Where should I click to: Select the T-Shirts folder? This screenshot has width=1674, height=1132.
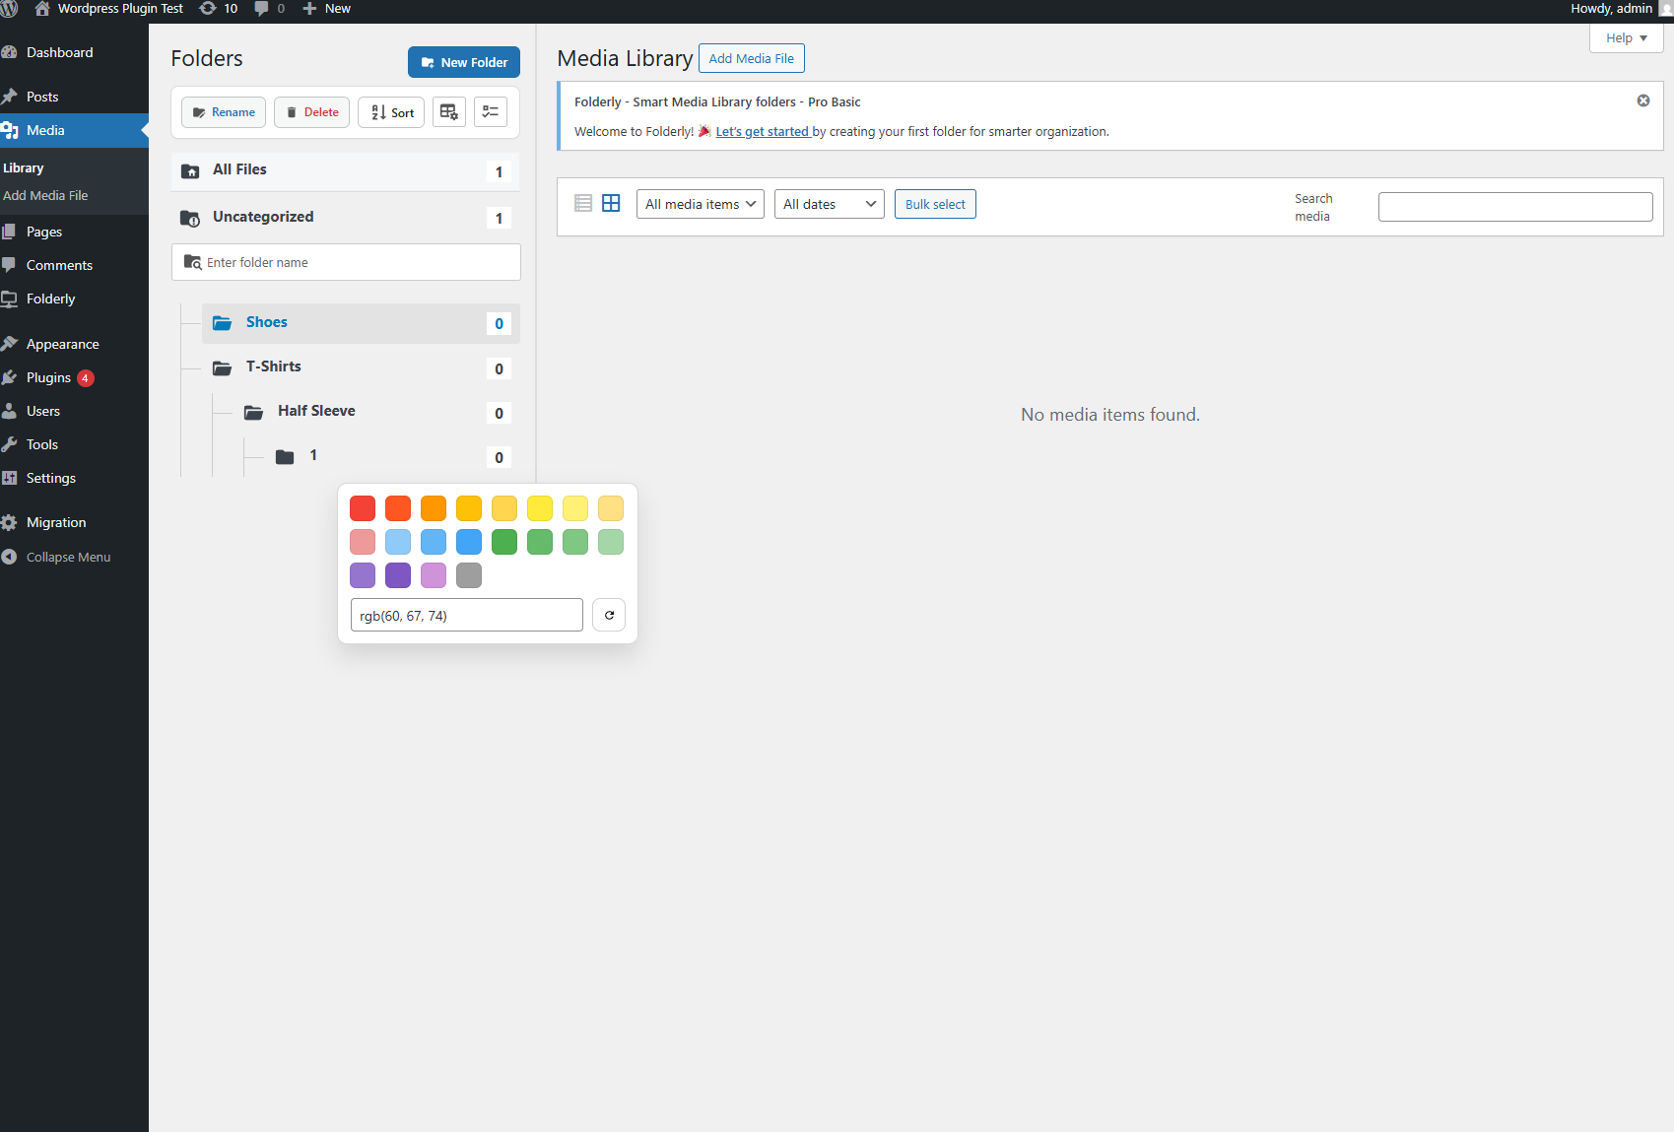pos(361,367)
